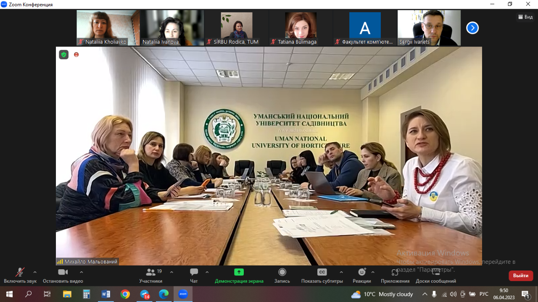Open Приложения apps panel

tap(395, 276)
